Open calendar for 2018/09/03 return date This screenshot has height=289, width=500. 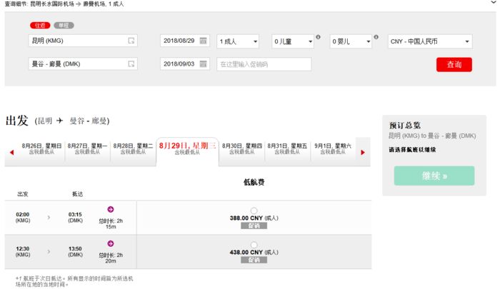click(x=203, y=64)
